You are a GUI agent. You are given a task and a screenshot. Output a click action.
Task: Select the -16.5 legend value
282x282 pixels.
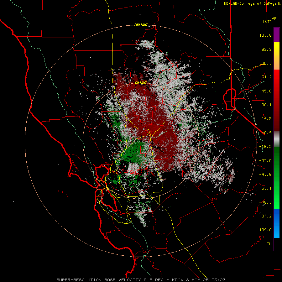[x=265, y=147]
